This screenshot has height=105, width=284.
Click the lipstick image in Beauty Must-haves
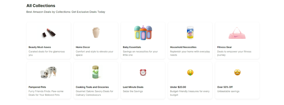tap(49, 33)
